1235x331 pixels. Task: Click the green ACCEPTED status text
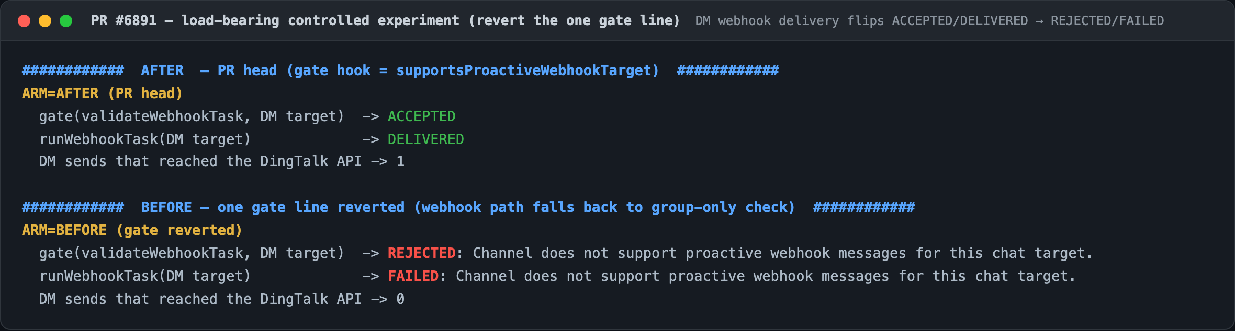click(x=421, y=116)
